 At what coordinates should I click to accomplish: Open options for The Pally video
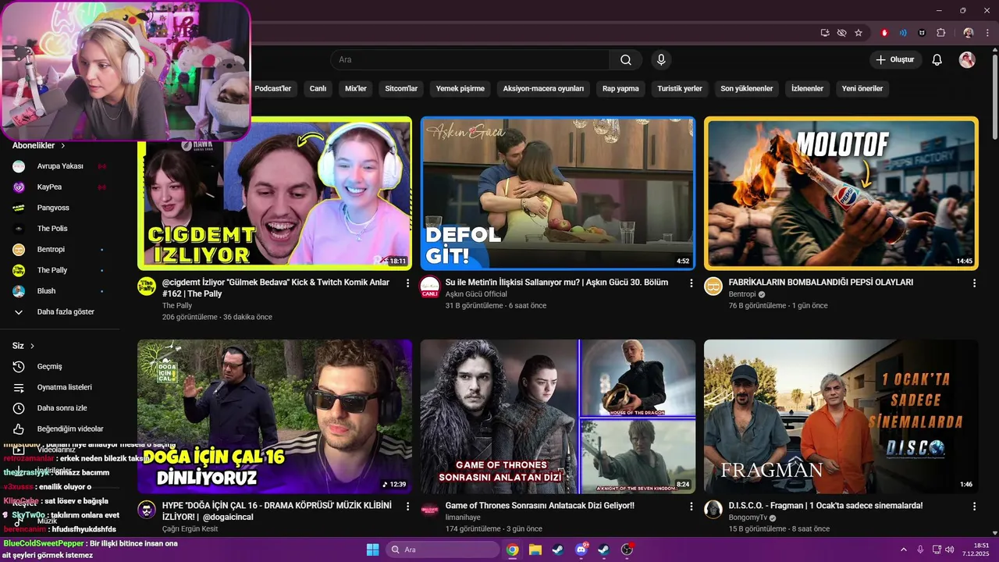(x=407, y=283)
